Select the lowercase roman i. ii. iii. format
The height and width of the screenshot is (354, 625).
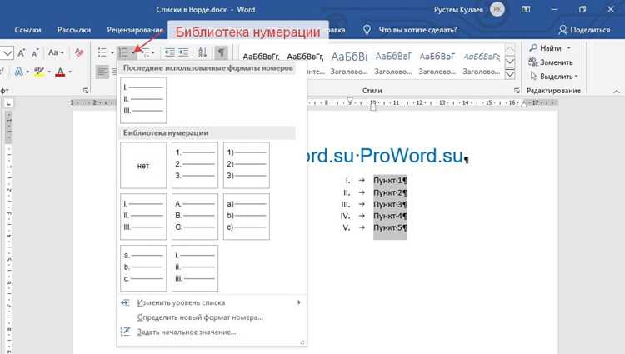pyautogui.click(x=195, y=268)
